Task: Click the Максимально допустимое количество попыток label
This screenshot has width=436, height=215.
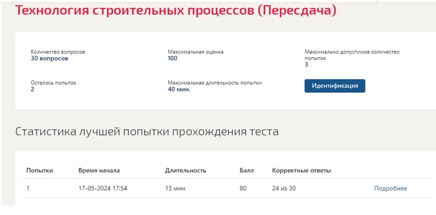Action: 352,55
